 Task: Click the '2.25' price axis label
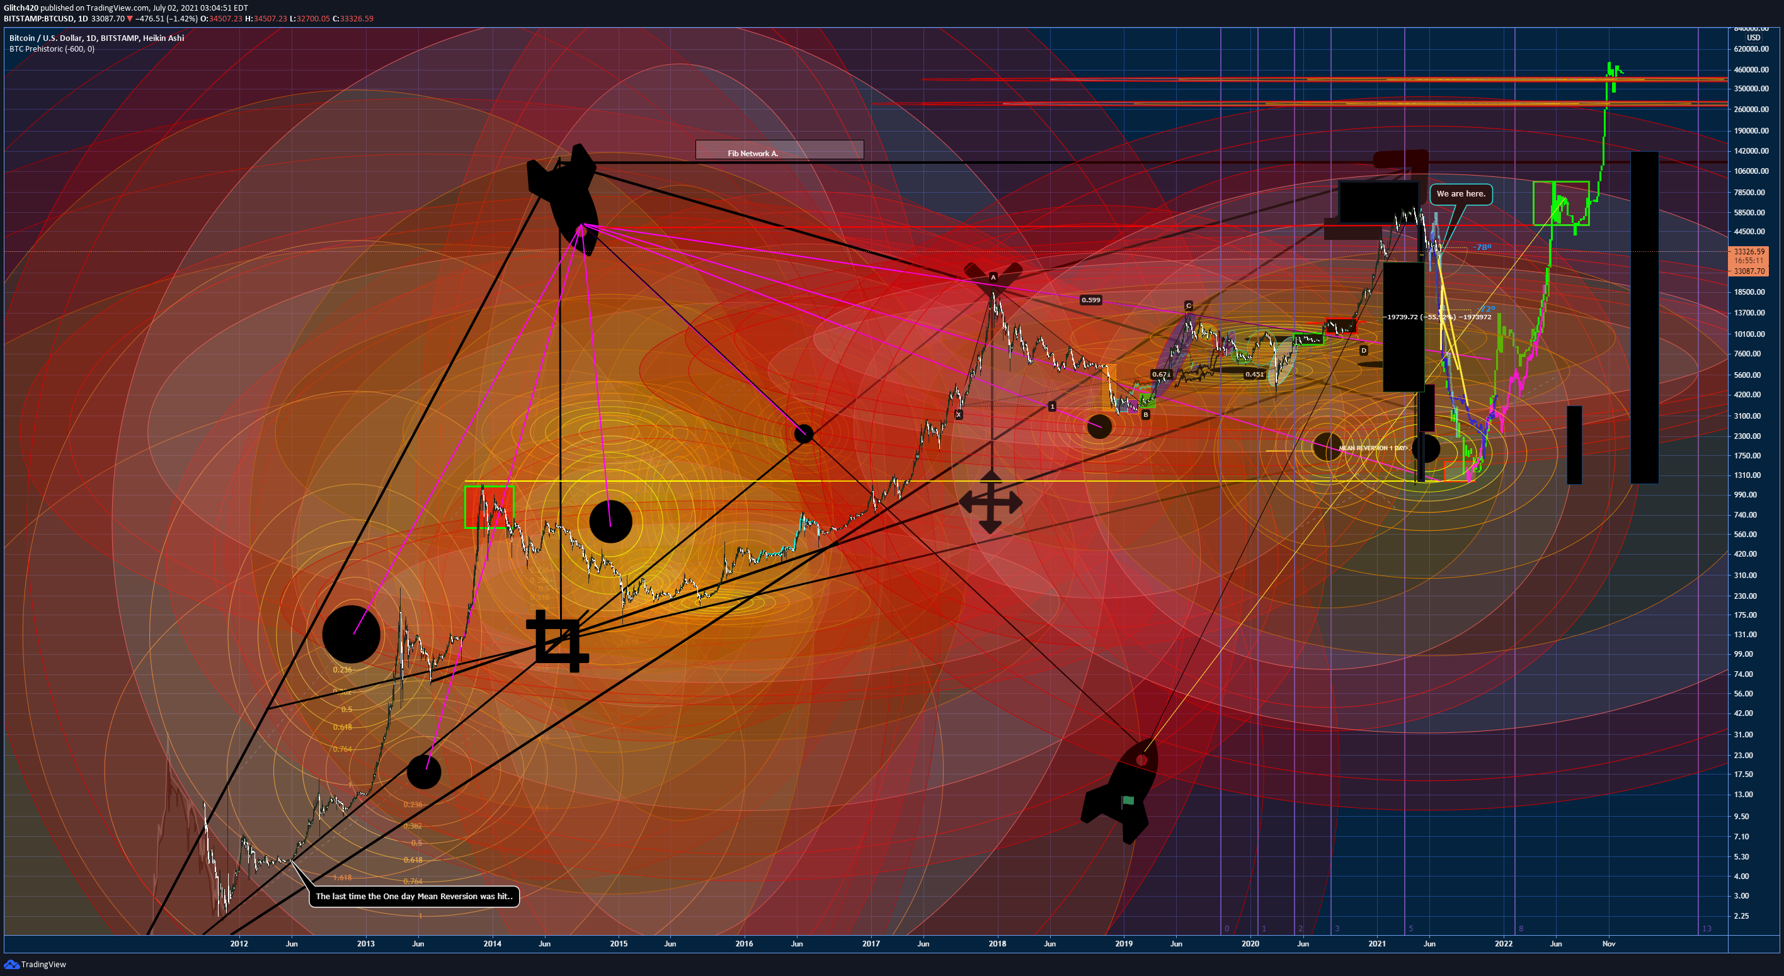(1741, 916)
